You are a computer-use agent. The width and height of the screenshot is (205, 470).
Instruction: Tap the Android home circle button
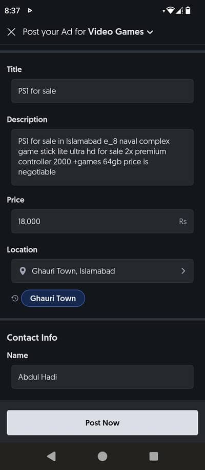[x=102, y=456]
